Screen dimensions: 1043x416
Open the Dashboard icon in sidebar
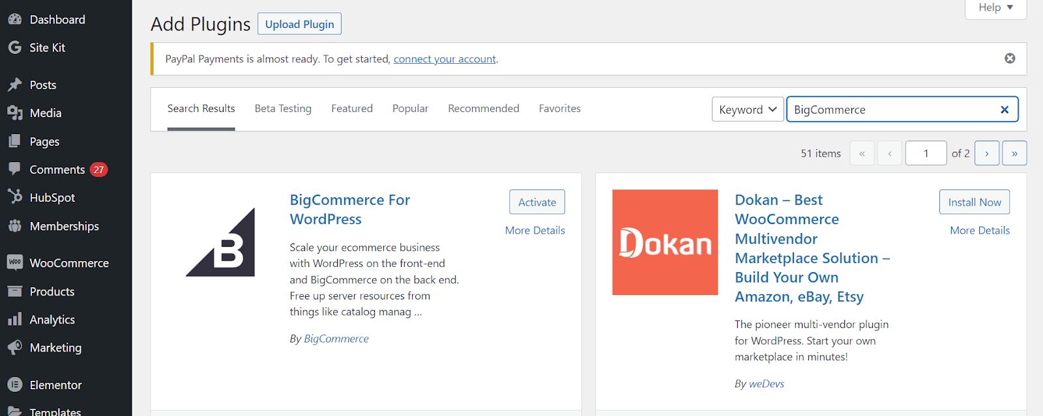pyautogui.click(x=14, y=20)
